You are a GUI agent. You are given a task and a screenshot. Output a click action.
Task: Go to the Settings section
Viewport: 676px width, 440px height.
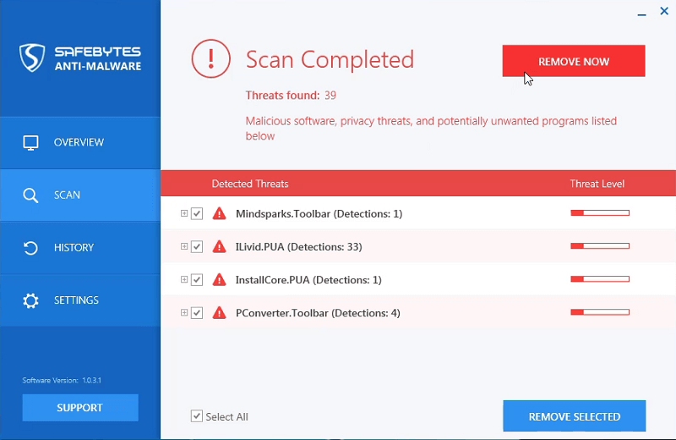coord(80,300)
